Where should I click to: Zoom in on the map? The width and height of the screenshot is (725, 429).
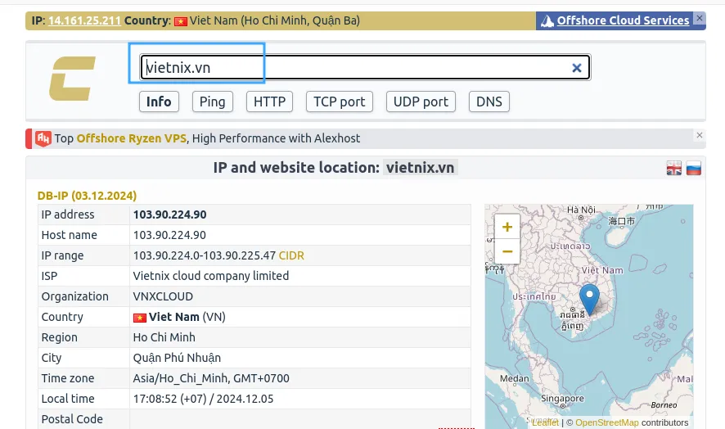507,227
